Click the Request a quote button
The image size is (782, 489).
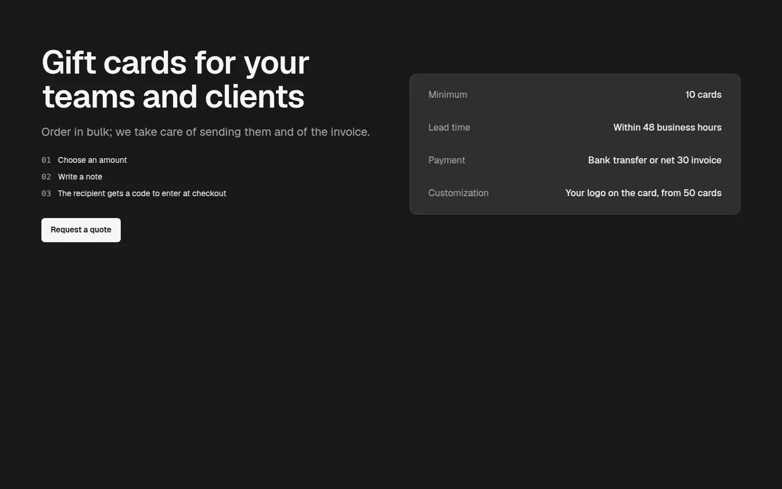coord(81,230)
